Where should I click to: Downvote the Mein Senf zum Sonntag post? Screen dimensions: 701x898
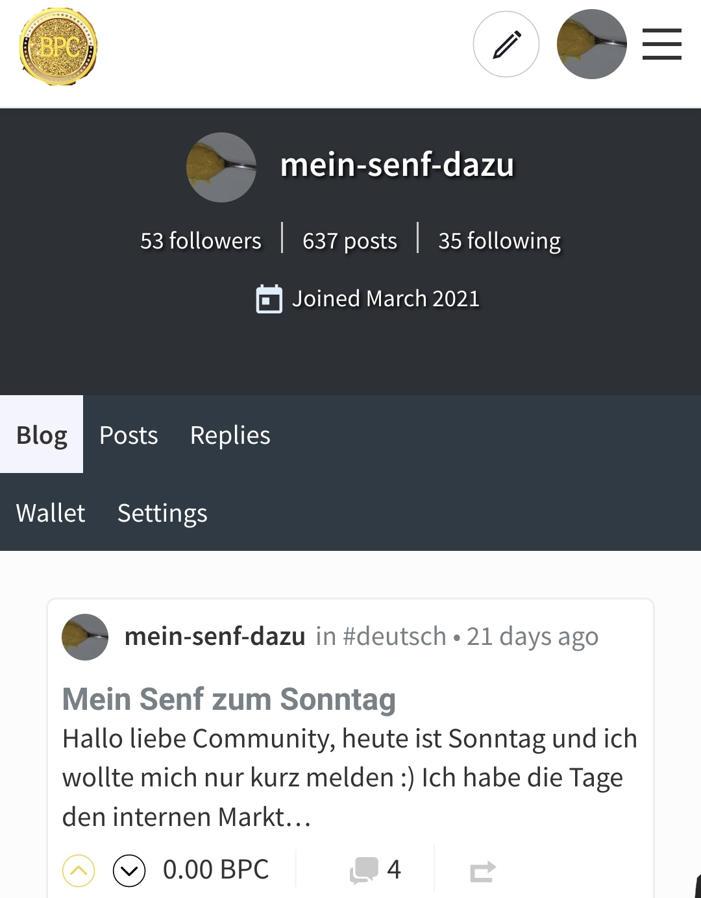129,870
